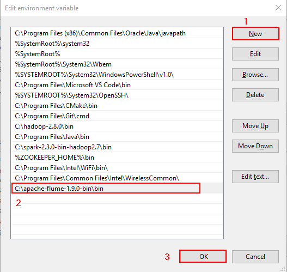The height and width of the screenshot is (272, 287).
Task: Select the spark-2.3.0-bin-hadoop2.7\bin entry
Action: [x=117, y=147]
